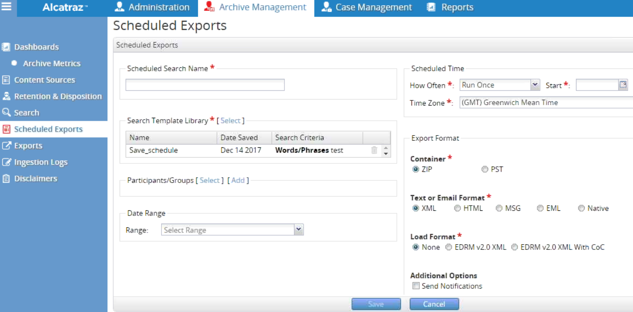Switch to the Case Management tab

point(367,7)
